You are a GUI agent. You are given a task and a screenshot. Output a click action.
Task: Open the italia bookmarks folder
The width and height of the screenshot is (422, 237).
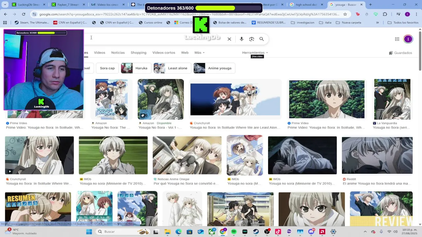click(x=325, y=22)
